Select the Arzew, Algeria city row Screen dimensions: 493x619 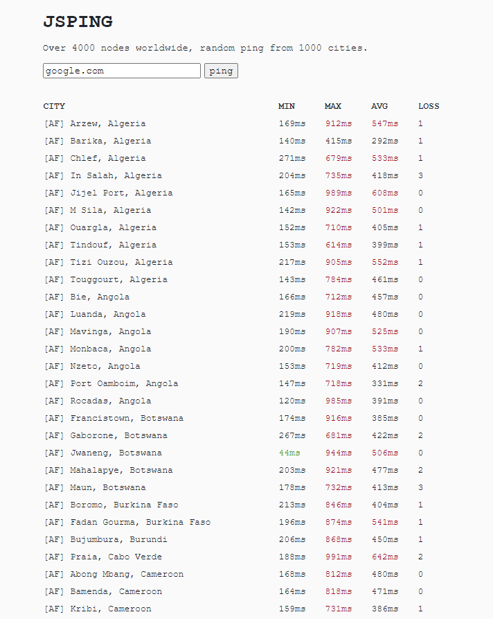click(x=95, y=123)
